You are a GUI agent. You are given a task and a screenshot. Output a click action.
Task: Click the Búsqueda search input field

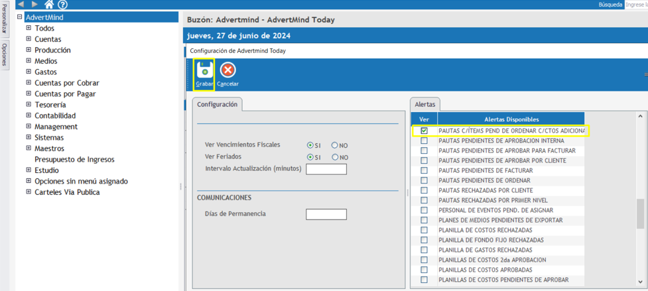(x=637, y=5)
